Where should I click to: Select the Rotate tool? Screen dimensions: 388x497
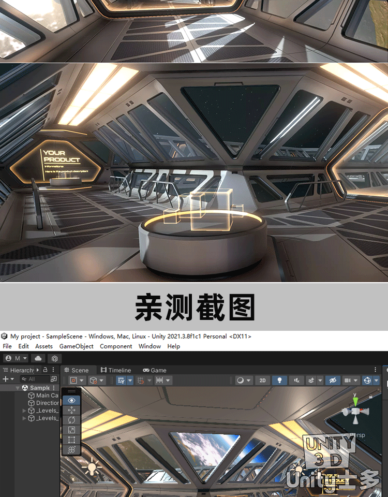[x=71, y=420]
